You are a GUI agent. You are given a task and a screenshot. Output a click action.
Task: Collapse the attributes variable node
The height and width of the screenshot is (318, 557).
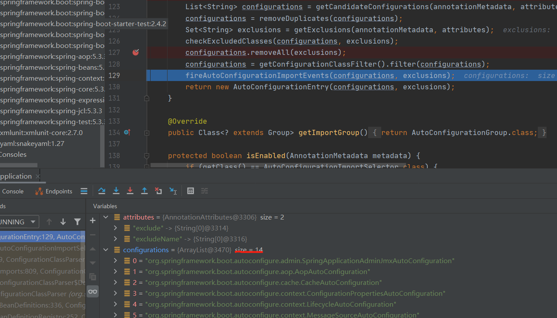point(106,217)
